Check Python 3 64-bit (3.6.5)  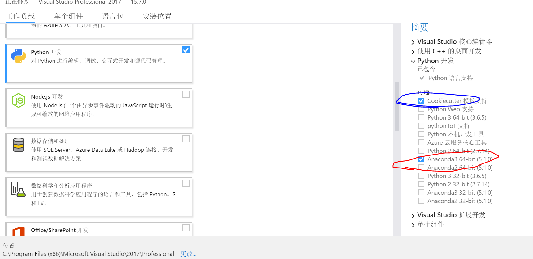(421, 117)
